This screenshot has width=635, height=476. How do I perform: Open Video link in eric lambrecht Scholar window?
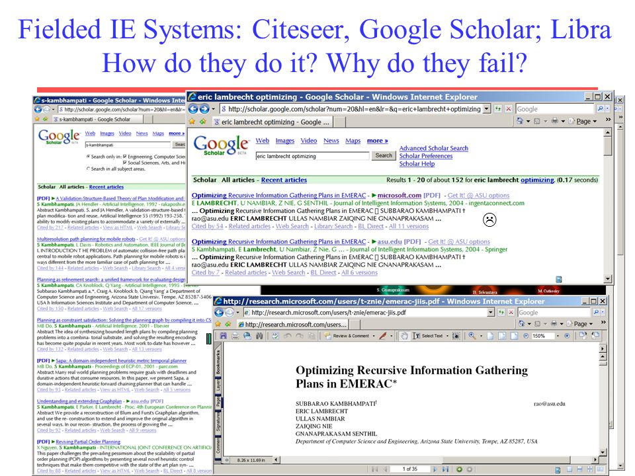pyautogui.click(x=309, y=140)
